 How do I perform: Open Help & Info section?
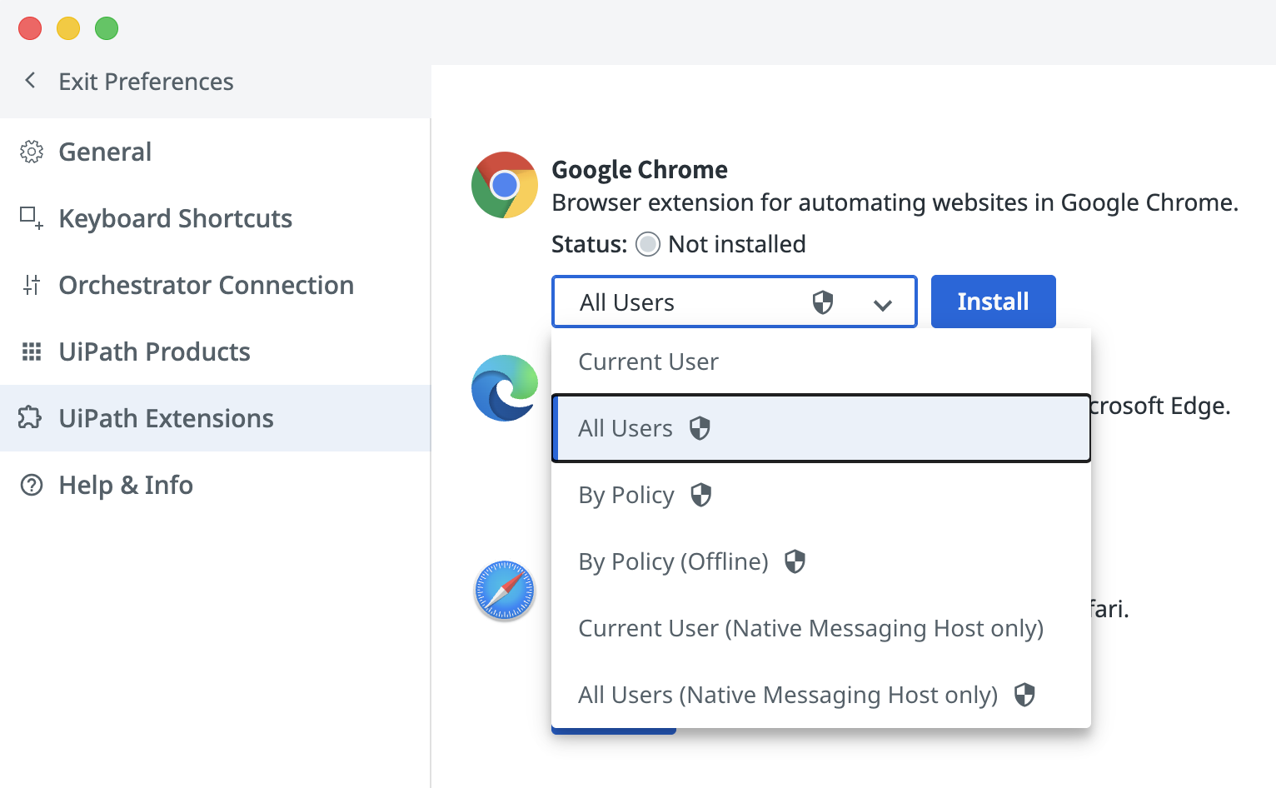215,485
